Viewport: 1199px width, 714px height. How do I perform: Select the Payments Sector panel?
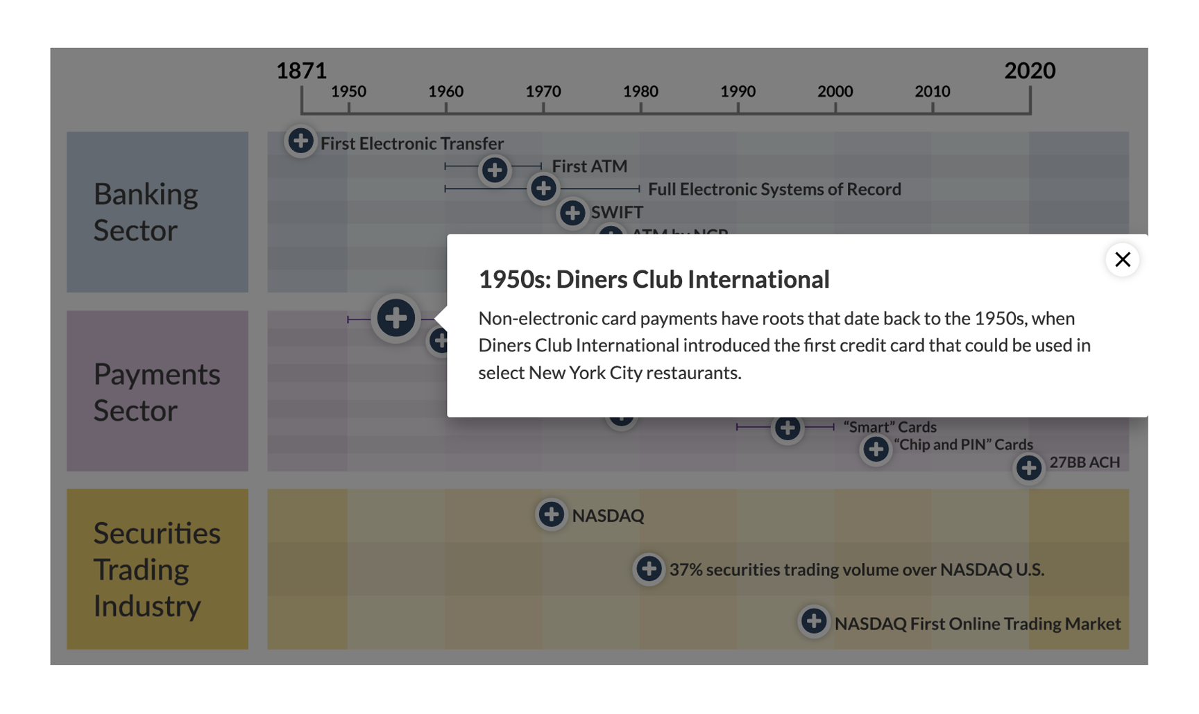(x=158, y=391)
